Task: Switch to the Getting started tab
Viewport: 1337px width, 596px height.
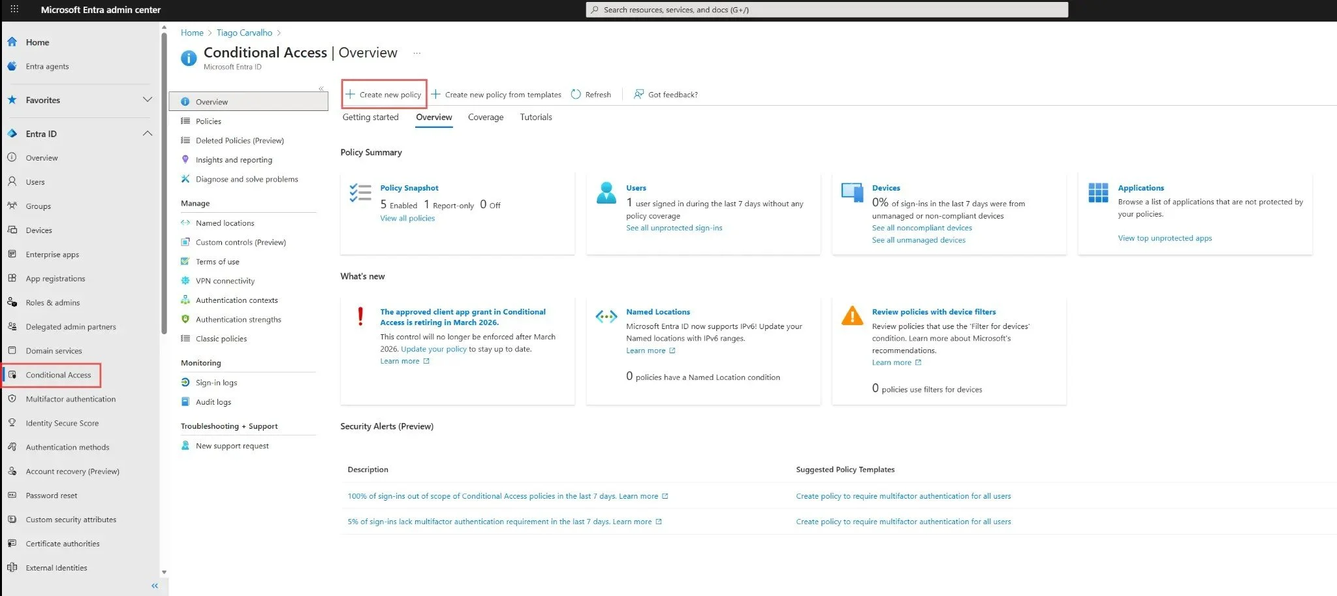Action: pos(370,117)
